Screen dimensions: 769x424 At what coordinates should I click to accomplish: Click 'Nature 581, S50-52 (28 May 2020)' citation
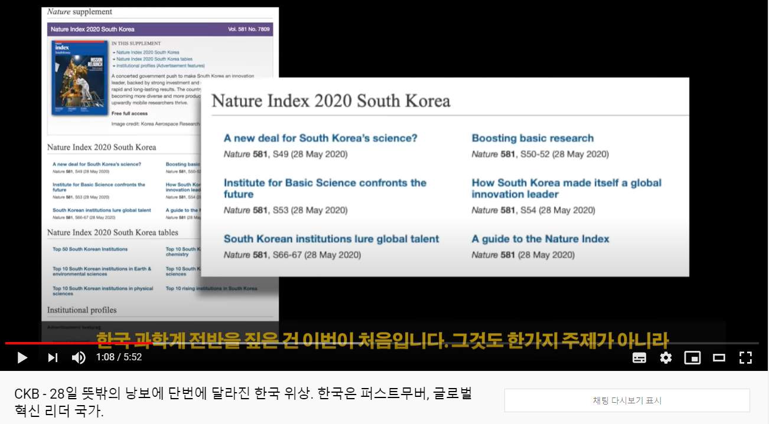click(540, 155)
